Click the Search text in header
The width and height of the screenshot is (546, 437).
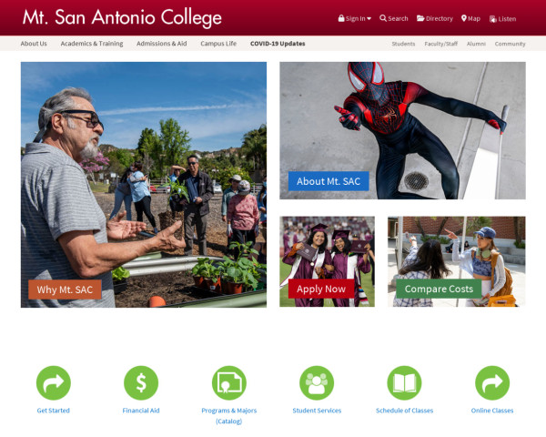coord(398,18)
